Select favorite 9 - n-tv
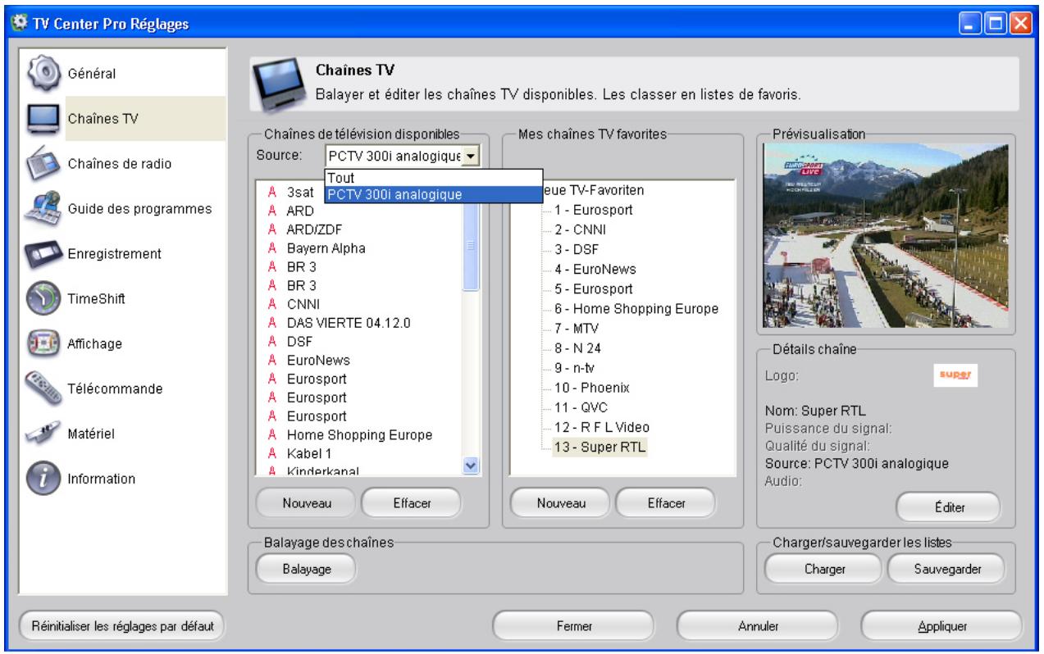 point(577,367)
